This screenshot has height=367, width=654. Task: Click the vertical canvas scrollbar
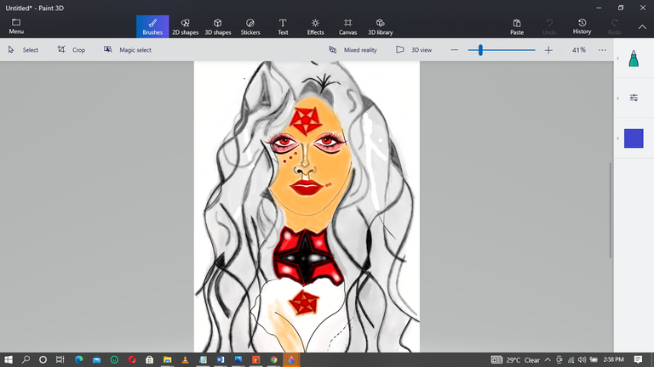(x=611, y=210)
